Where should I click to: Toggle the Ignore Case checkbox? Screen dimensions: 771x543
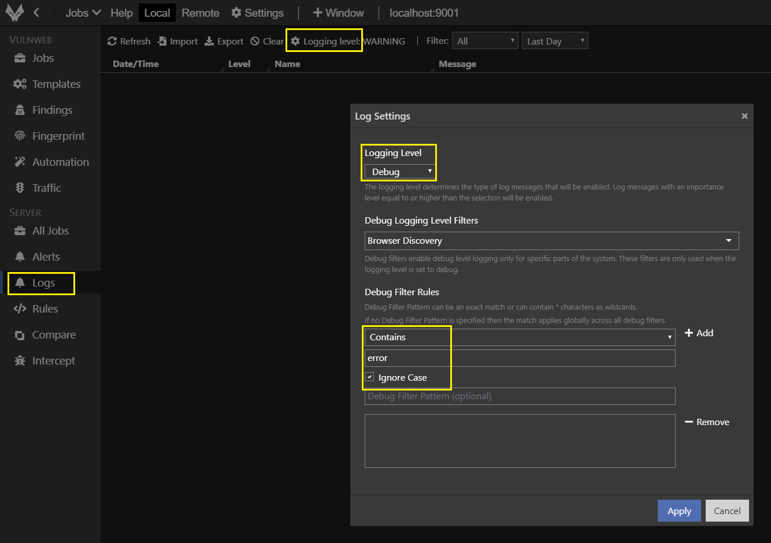click(x=370, y=377)
